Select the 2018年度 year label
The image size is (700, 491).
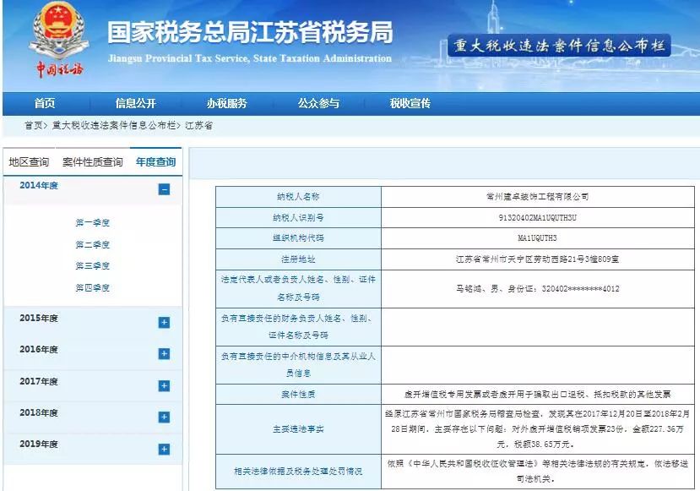(x=39, y=412)
